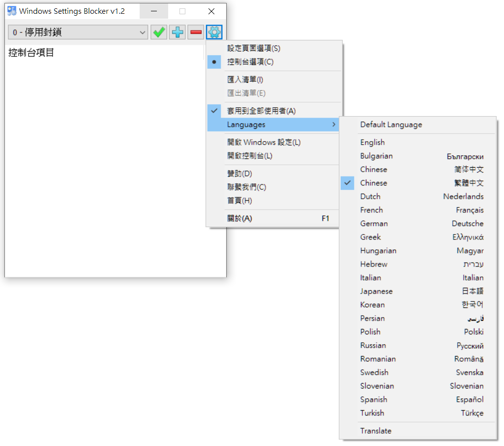The height and width of the screenshot is (446, 504).
Task: Open Windows settings via 開啟 Windows 設定
Action: 263,142
